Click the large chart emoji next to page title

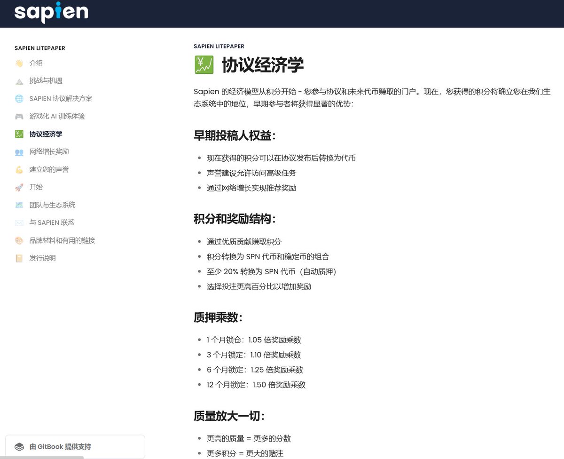point(204,65)
